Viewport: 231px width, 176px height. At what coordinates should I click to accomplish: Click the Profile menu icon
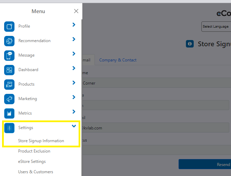tap(9, 27)
